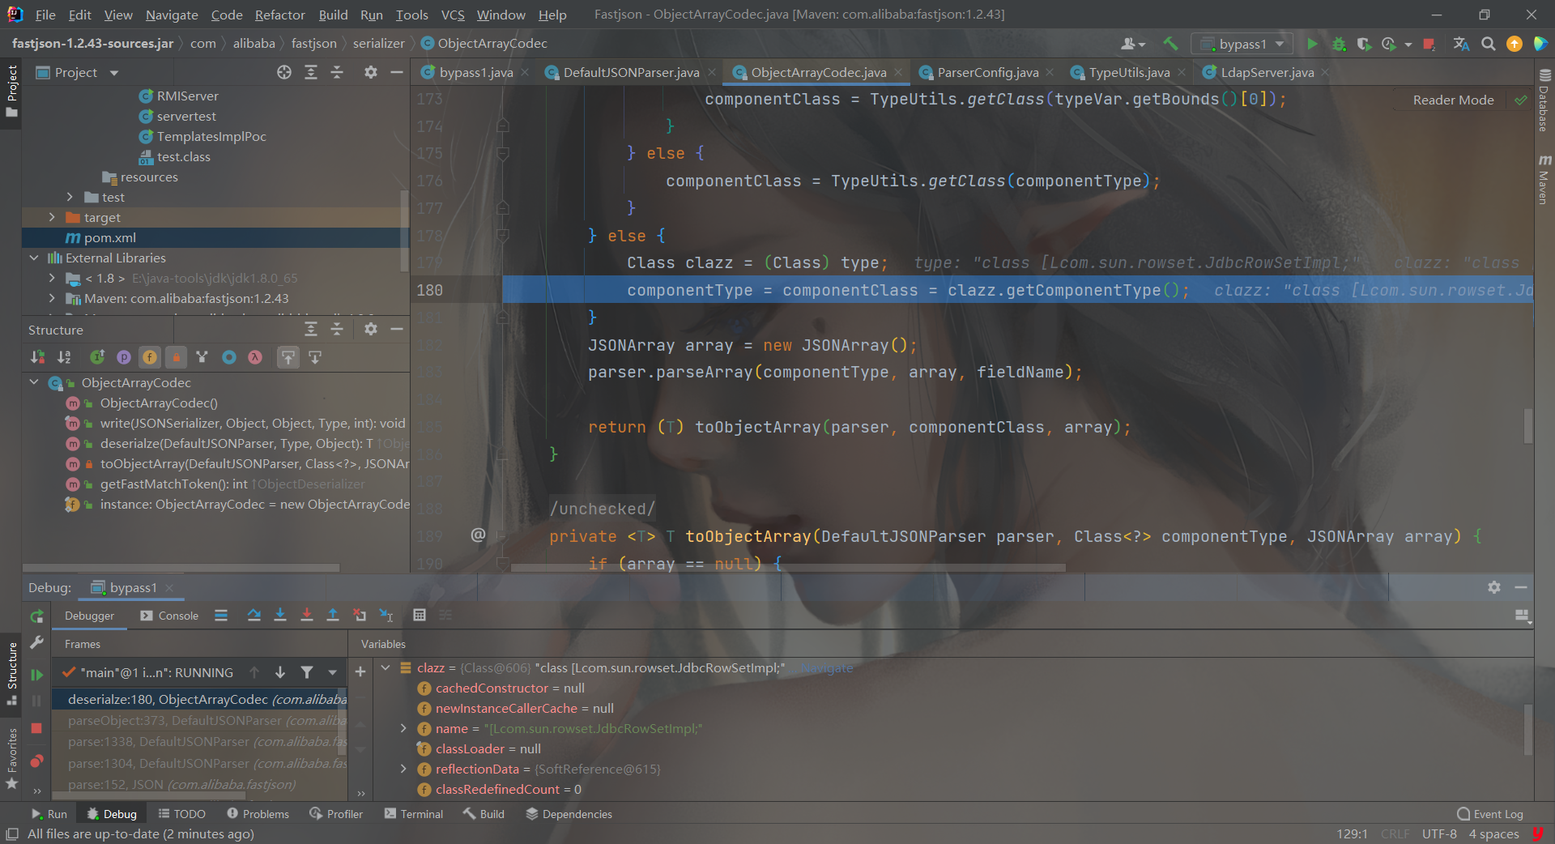
Task: Stop the running process in top toolbar
Action: coord(1429,44)
